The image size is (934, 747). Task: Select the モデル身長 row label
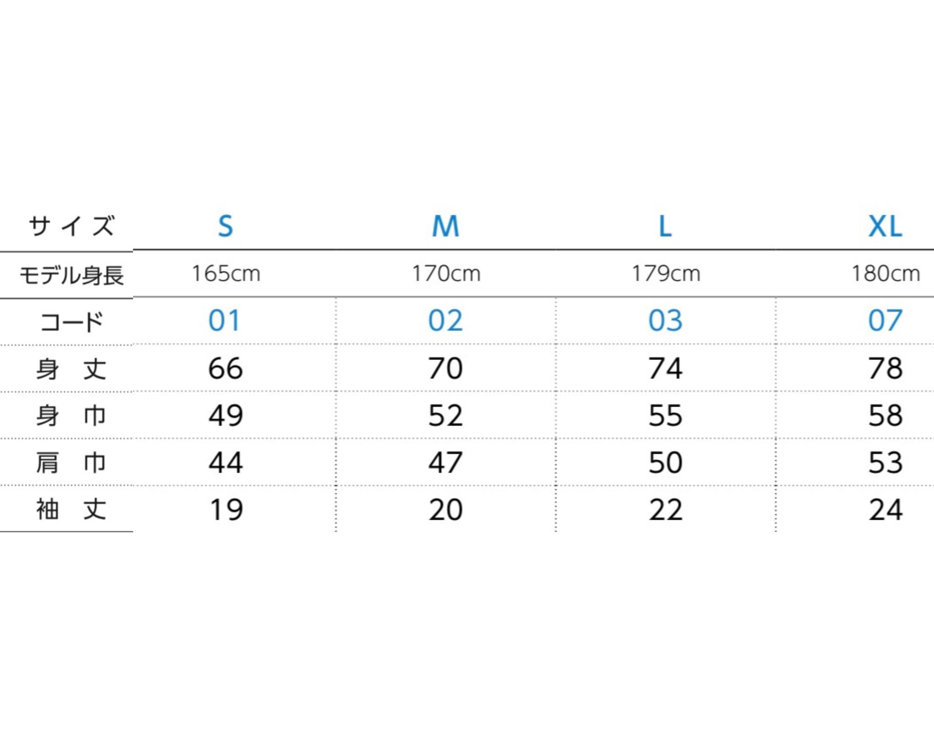coord(71,275)
